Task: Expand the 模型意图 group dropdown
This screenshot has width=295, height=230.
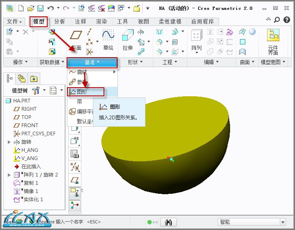Action: 273,62
